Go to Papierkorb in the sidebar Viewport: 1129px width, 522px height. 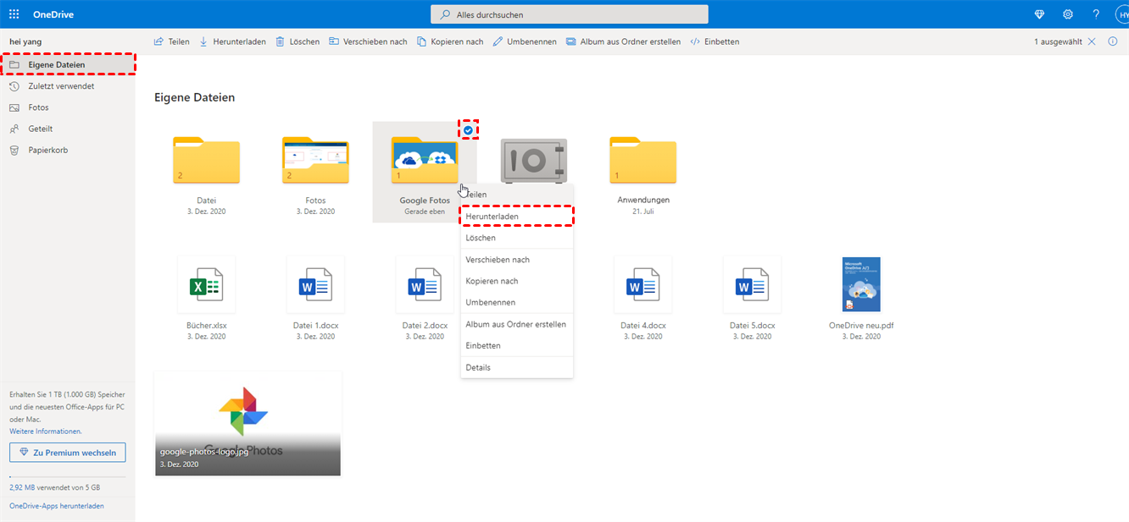(47, 150)
